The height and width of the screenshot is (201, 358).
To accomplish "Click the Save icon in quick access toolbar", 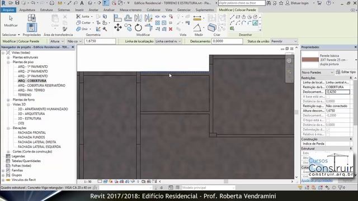I will coord(17,3).
